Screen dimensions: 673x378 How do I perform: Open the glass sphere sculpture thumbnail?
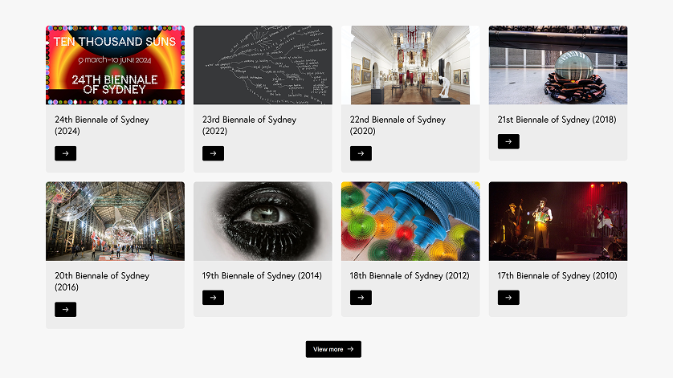[x=558, y=65]
